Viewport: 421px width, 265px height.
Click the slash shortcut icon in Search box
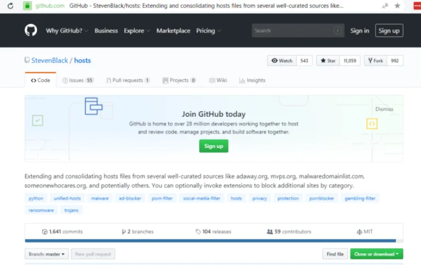[338, 31]
